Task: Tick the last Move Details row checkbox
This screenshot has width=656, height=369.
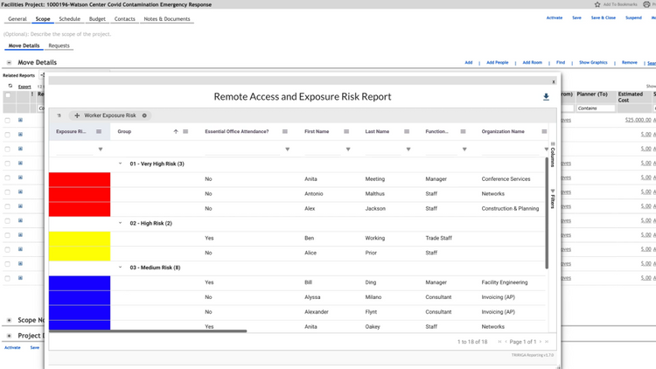Action: [x=8, y=278]
